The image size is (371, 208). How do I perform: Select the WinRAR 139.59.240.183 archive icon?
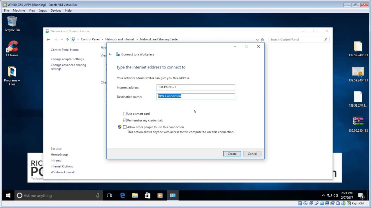[358, 125]
